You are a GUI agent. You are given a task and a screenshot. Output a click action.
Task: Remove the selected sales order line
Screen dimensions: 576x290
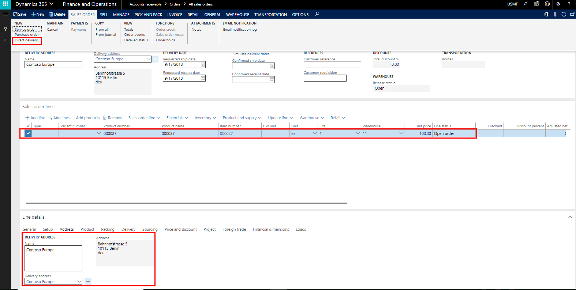coord(112,118)
